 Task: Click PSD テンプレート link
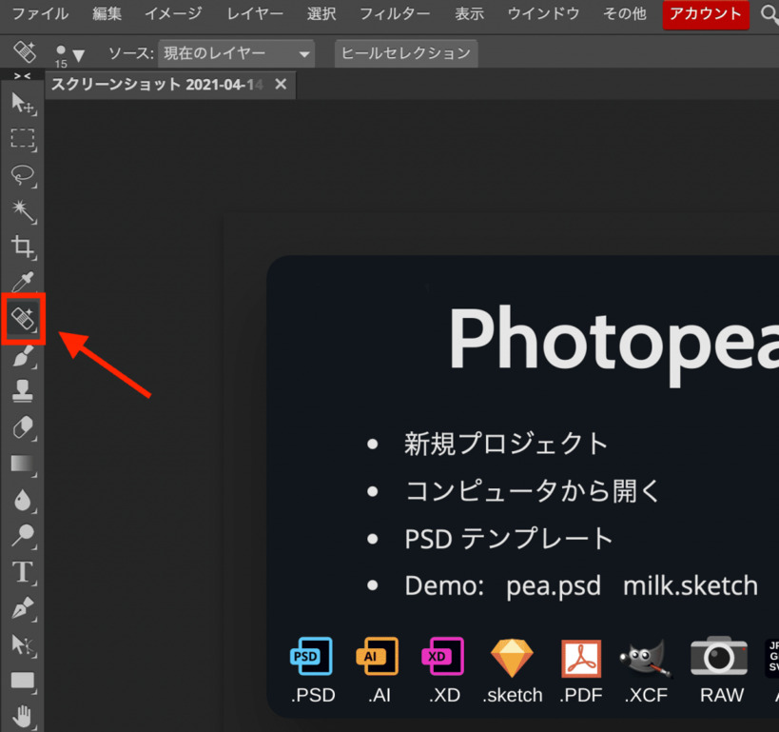(509, 539)
